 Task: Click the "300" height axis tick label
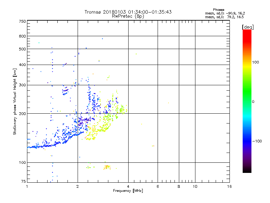point(22,85)
